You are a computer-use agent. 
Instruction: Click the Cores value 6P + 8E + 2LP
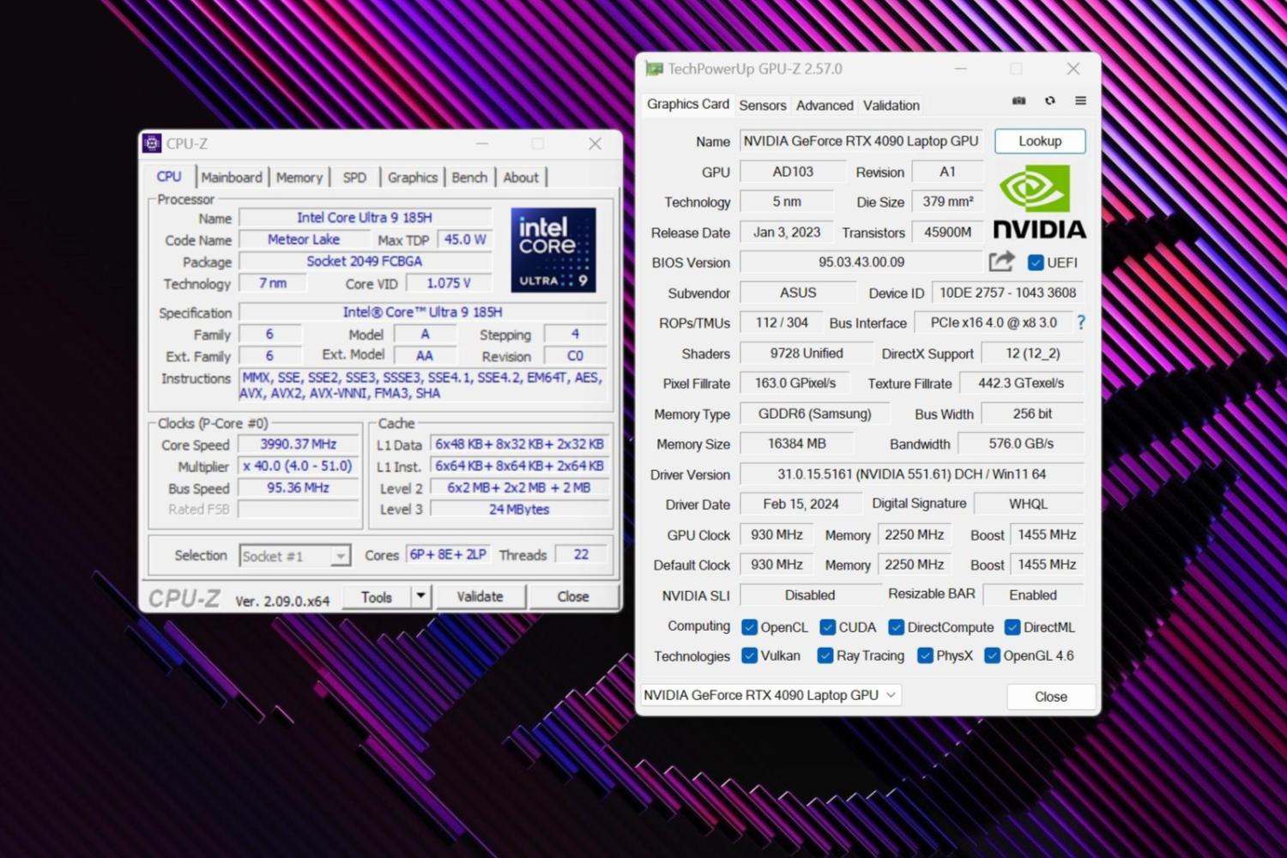click(448, 554)
